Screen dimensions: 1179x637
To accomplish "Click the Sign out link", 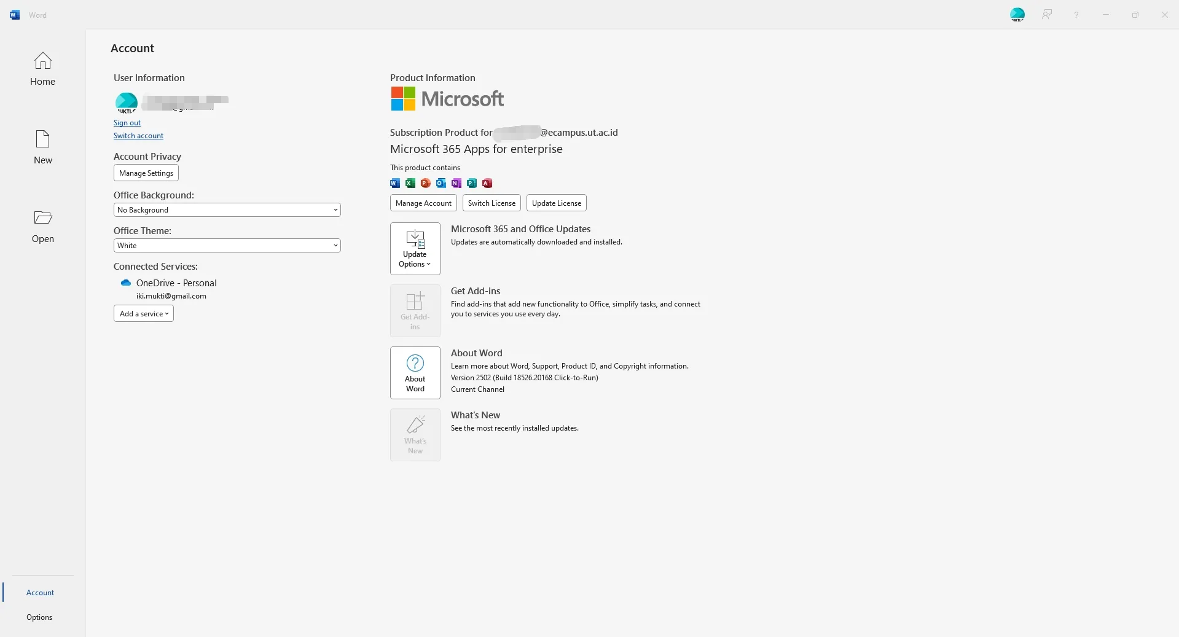I will click(127, 123).
